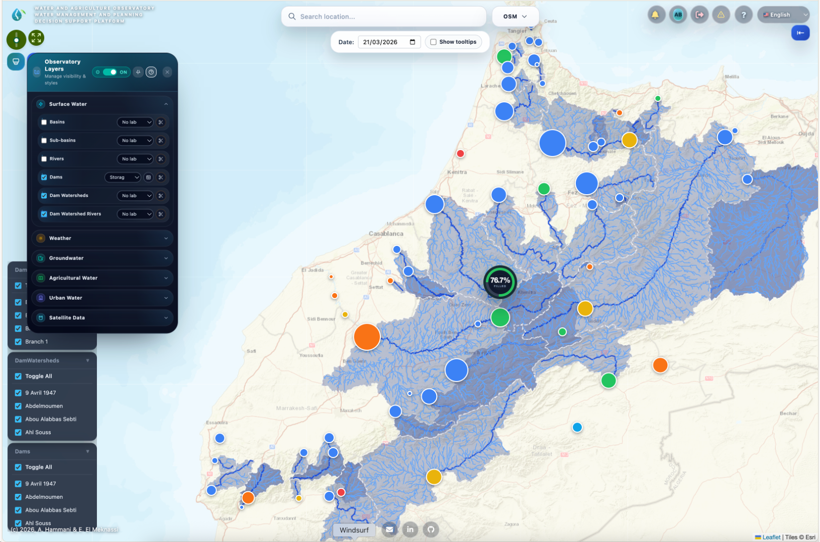Open the table icon next to Dams layer
The height and width of the screenshot is (542, 820).
tap(148, 177)
